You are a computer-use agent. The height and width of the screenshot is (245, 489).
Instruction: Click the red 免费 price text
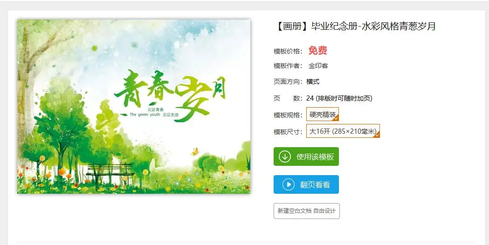click(318, 50)
